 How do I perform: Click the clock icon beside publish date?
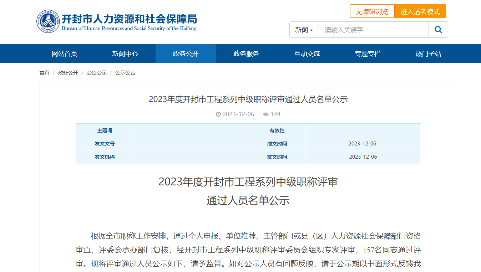point(218,114)
